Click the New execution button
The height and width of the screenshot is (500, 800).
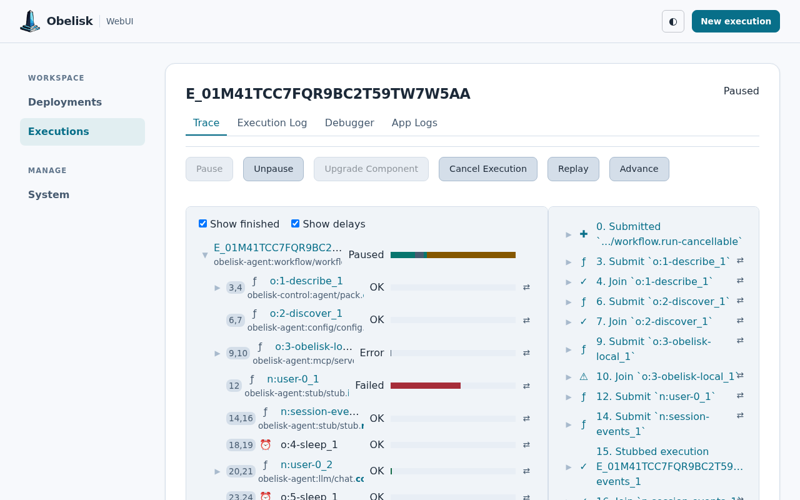(736, 21)
